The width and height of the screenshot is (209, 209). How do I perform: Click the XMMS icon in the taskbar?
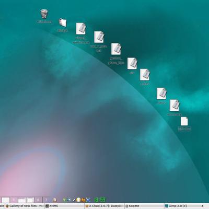click(47, 206)
